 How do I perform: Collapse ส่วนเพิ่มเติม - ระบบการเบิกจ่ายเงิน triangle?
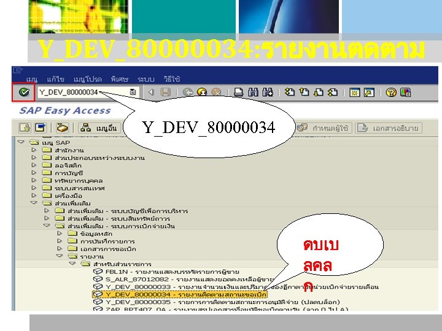coord(47,226)
